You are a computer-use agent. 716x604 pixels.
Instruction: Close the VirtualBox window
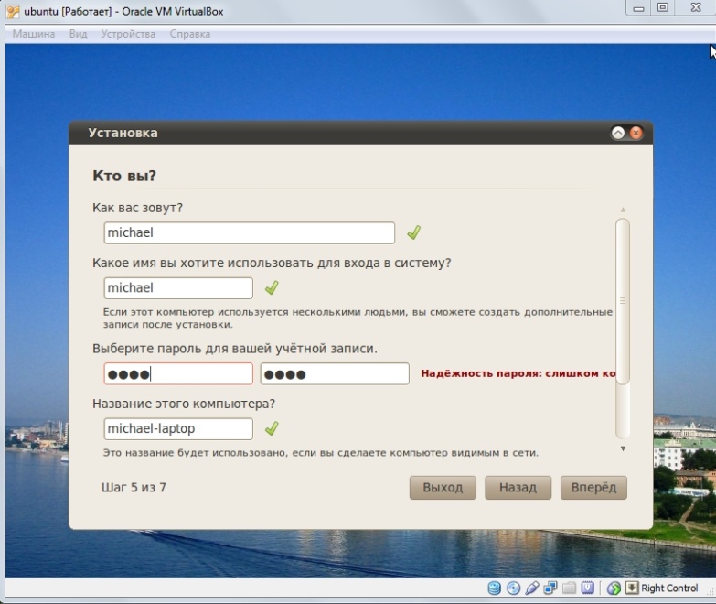[x=696, y=8]
